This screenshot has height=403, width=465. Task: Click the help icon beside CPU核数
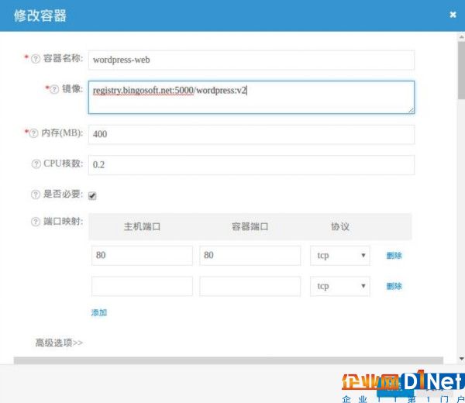[36, 164]
